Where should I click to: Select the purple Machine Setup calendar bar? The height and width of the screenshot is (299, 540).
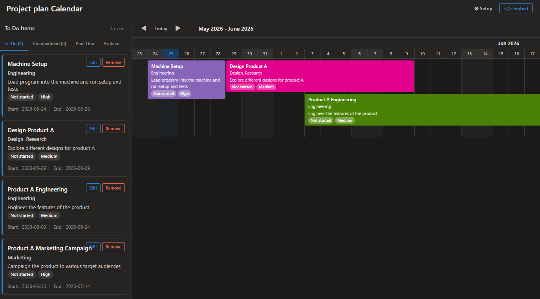187,80
